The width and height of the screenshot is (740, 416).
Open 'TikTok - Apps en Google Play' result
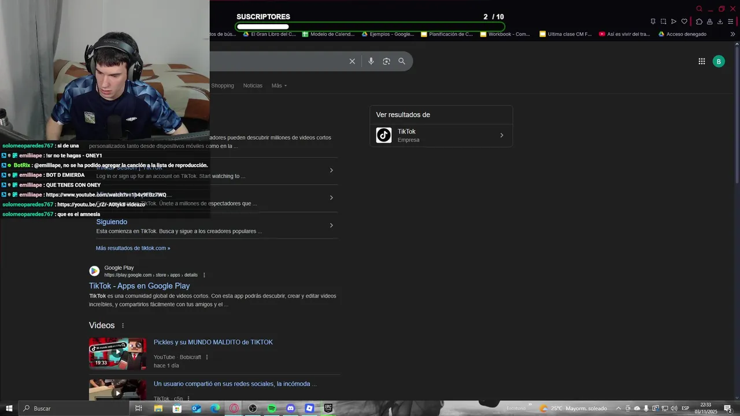pyautogui.click(x=139, y=286)
